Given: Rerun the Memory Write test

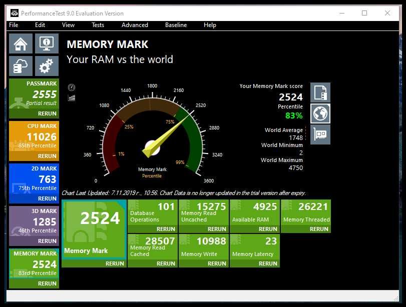Looking at the screenshot, I should [x=217, y=263].
